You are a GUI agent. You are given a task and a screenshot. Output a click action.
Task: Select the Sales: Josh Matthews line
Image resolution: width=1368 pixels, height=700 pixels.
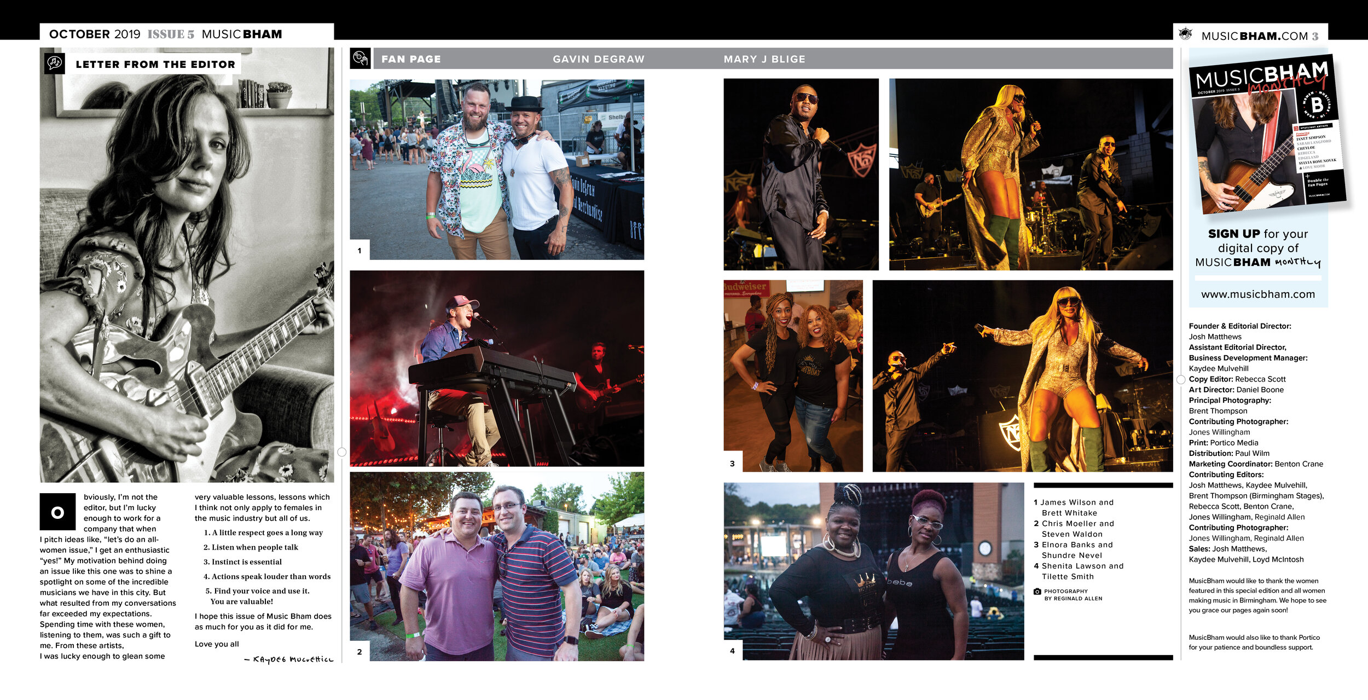tap(1227, 549)
